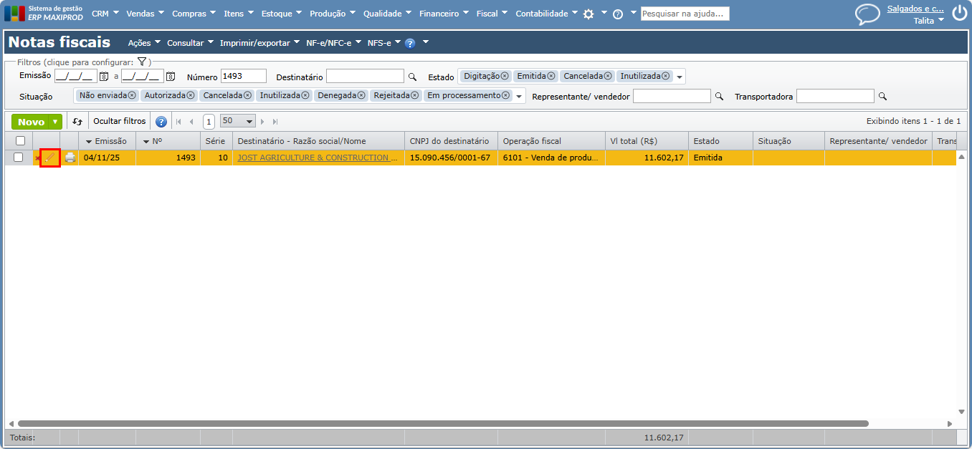Click the search magnifier next to Destinatário
The width and height of the screenshot is (972, 449).
412,77
